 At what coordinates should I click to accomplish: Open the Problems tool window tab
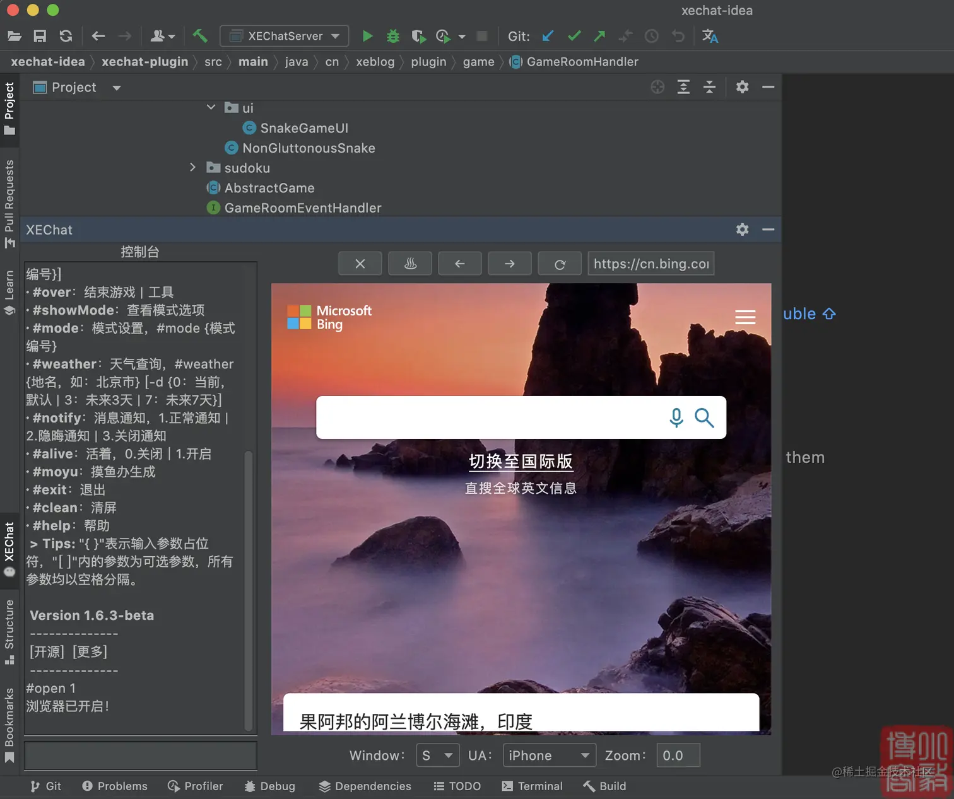115,786
